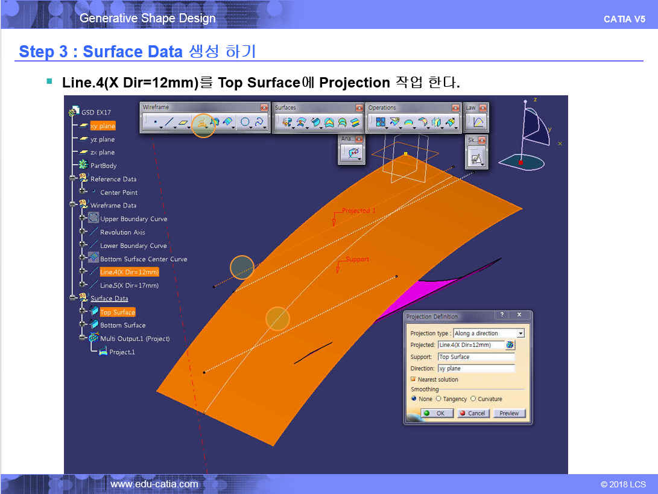Viewport: 658px width, 494px height.
Task: Collapse the Wireframe Data tree node
Action: [x=73, y=206]
